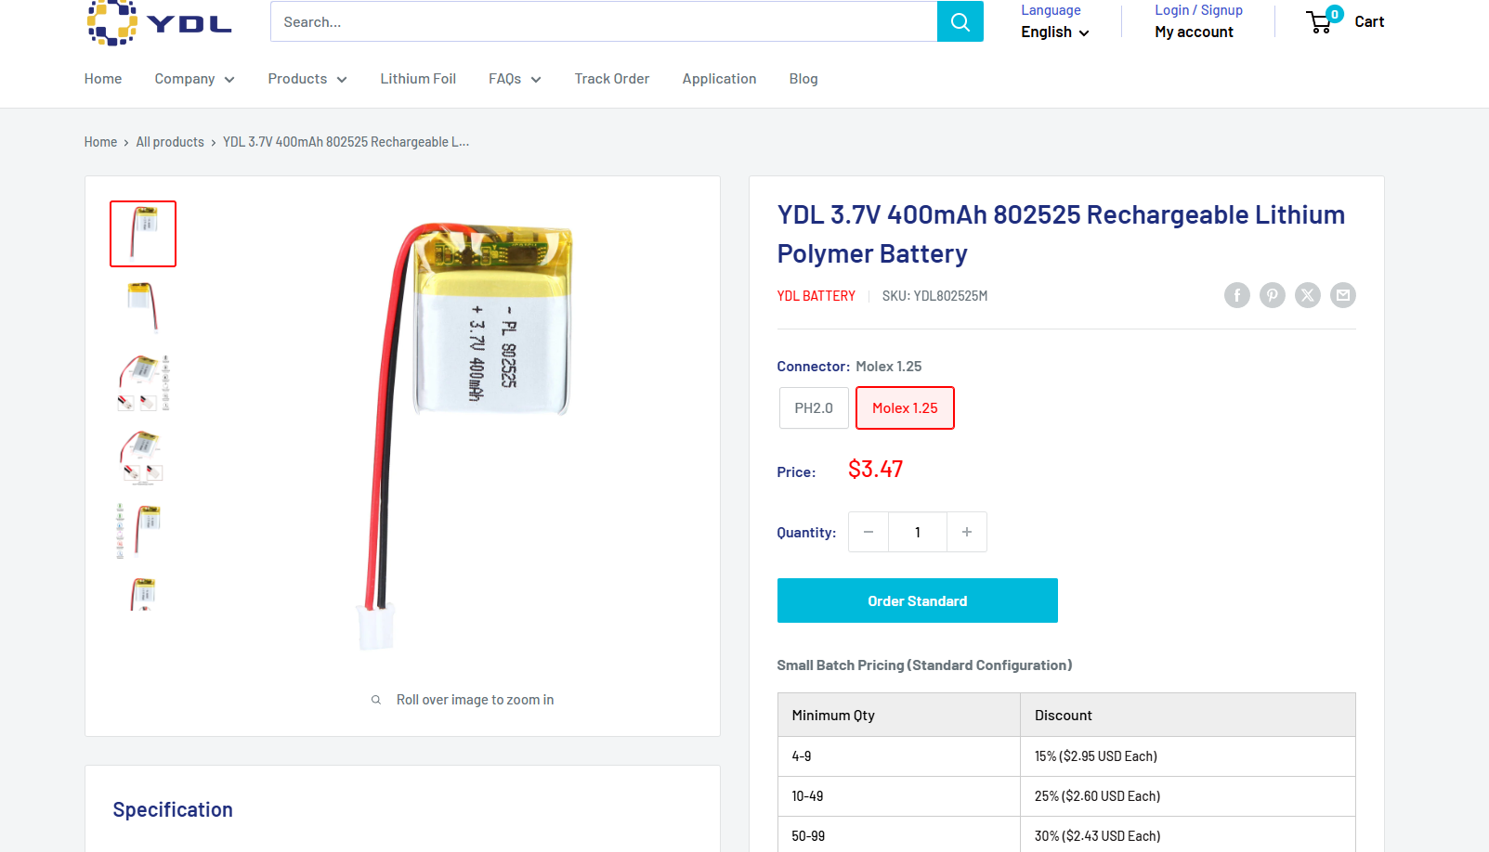Click the 4-9 minimum quantity row
Image resolution: width=1489 pixels, height=852 pixels.
pos(1066,756)
